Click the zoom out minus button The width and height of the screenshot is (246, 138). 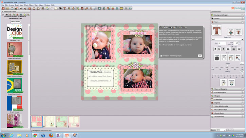[x=232, y=130]
